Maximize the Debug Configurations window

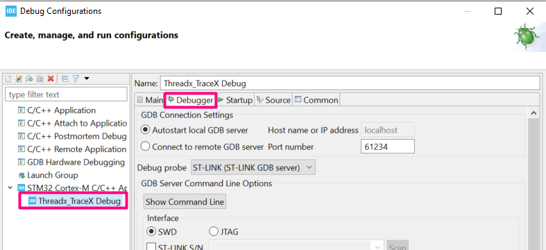pyautogui.click(x=498, y=11)
